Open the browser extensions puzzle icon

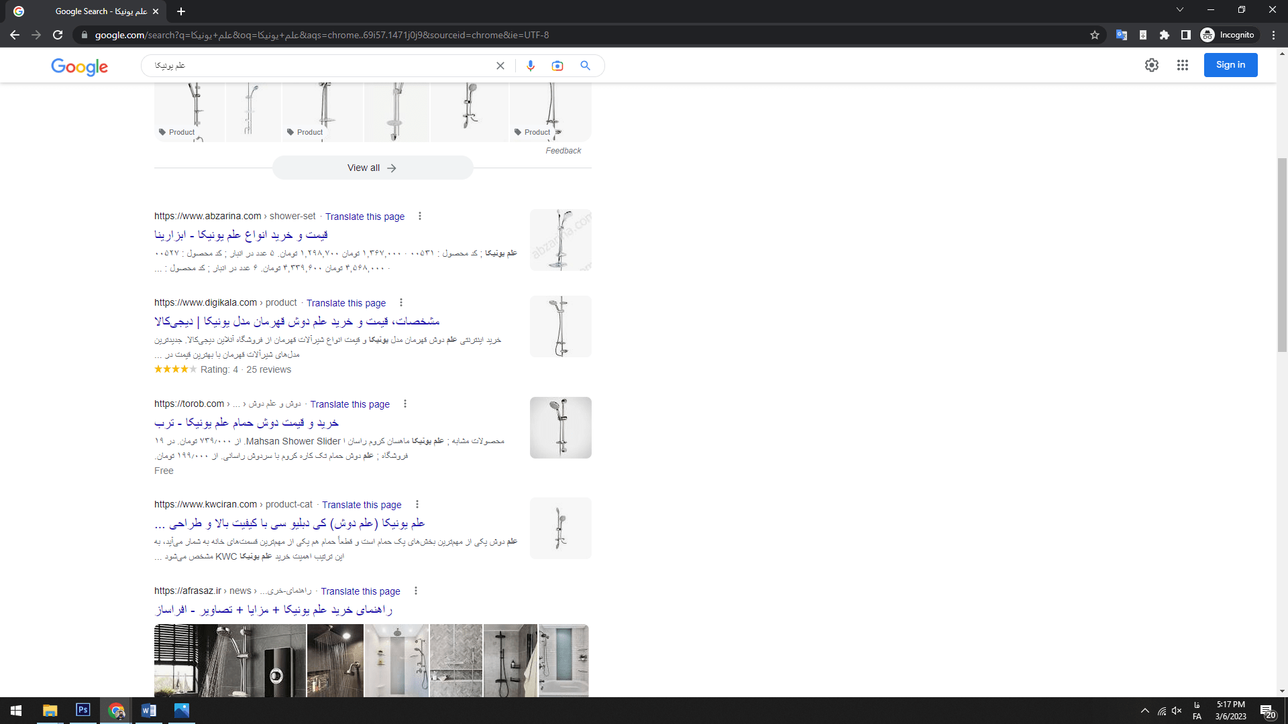click(1165, 35)
